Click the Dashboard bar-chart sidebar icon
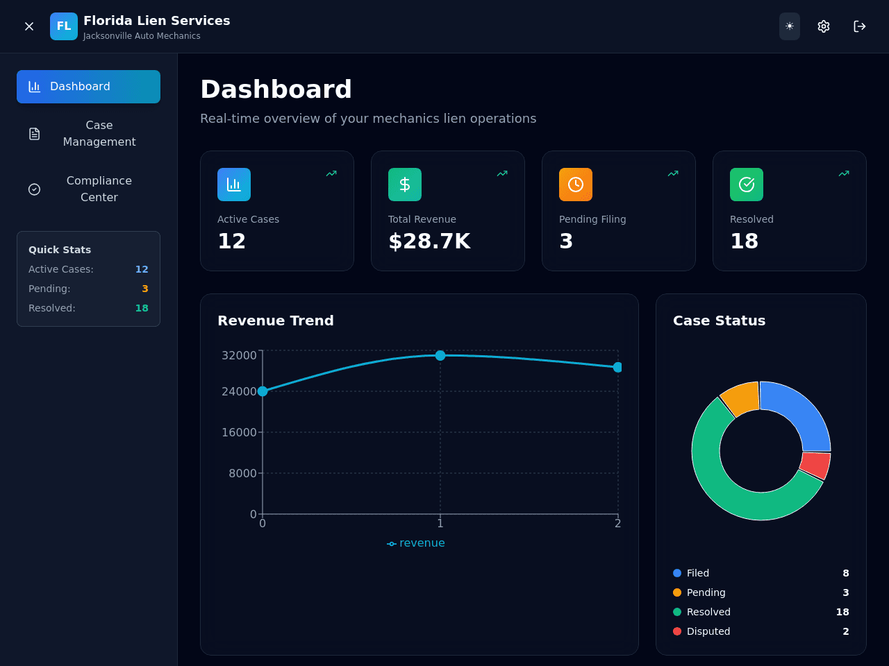The image size is (889, 666). [34, 87]
